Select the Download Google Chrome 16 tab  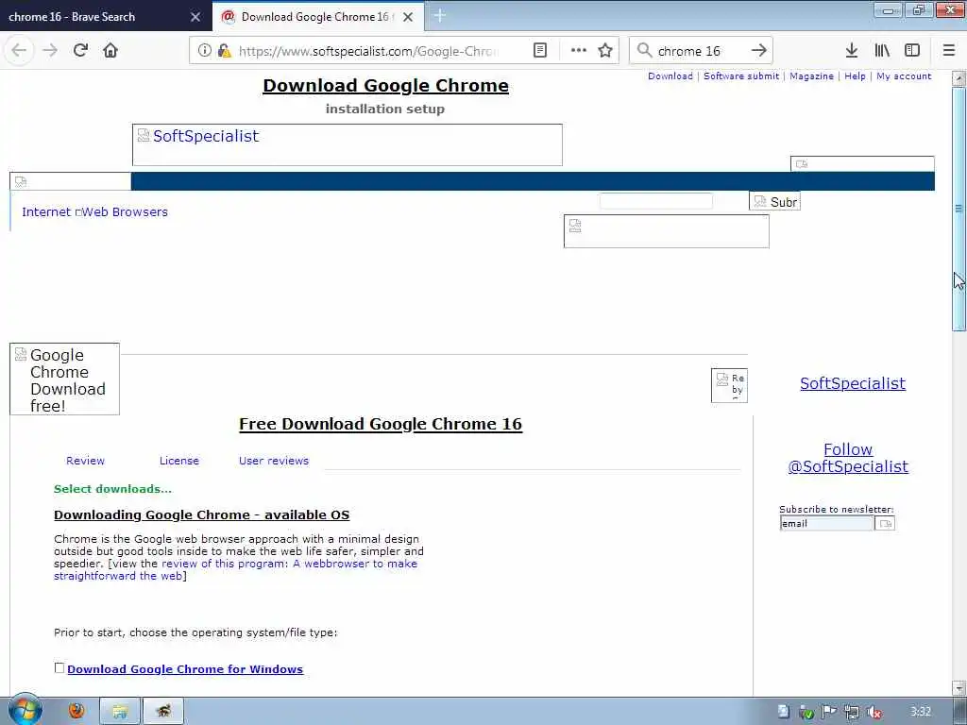317,17
